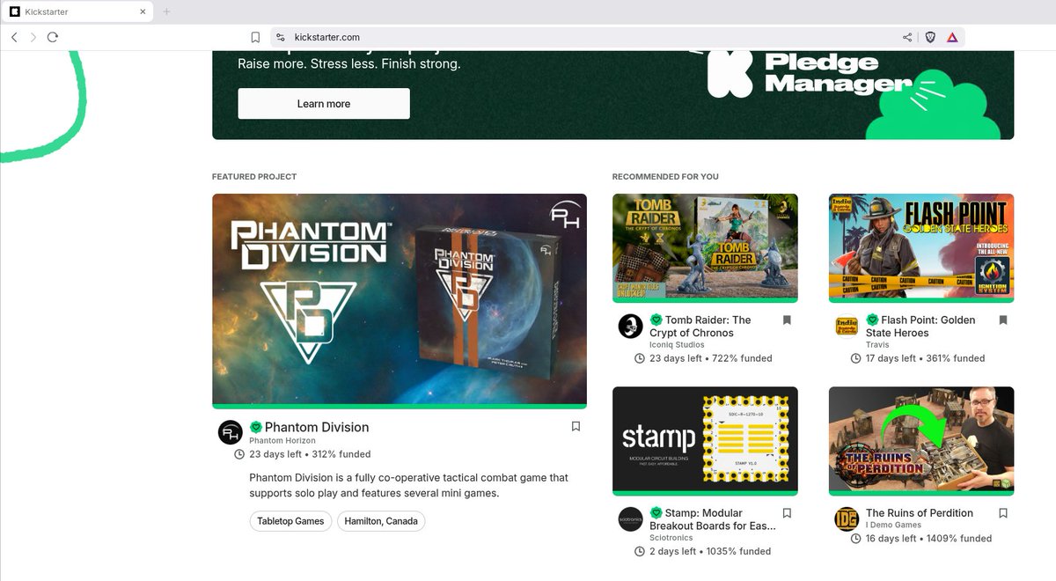Open Flash Point: Golden State Heroes link
The width and height of the screenshot is (1056, 581).
920,327
